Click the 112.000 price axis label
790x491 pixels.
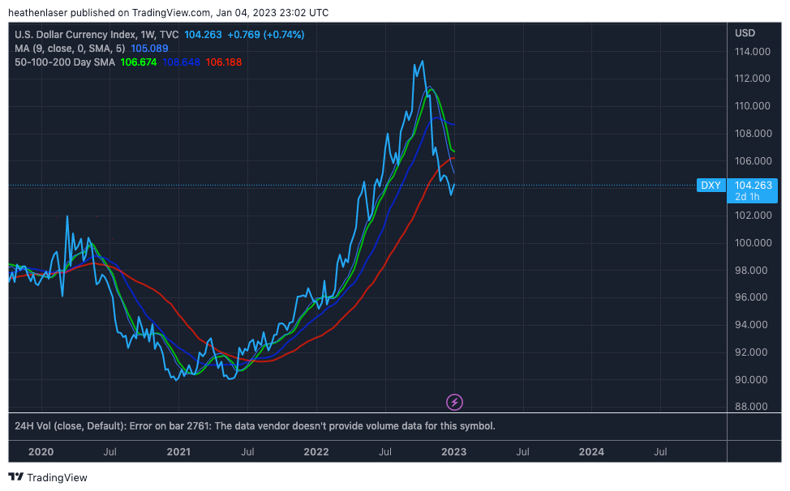[753, 79]
